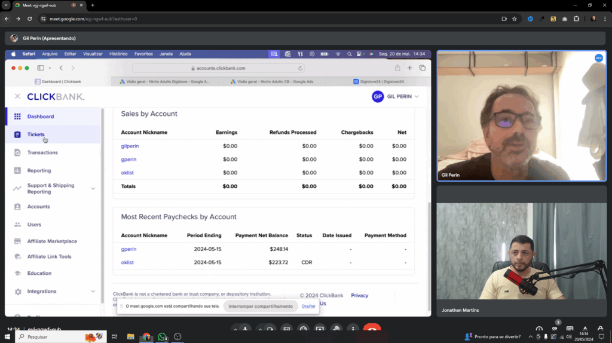The width and height of the screenshot is (612, 343).
Task: Toggle raise hand in Meet controls
Action: pyautogui.click(x=336, y=329)
